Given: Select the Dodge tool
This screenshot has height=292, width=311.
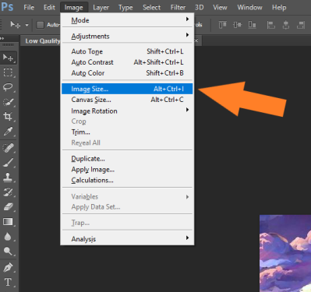Looking at the screenshot, I should pos(9,251).
